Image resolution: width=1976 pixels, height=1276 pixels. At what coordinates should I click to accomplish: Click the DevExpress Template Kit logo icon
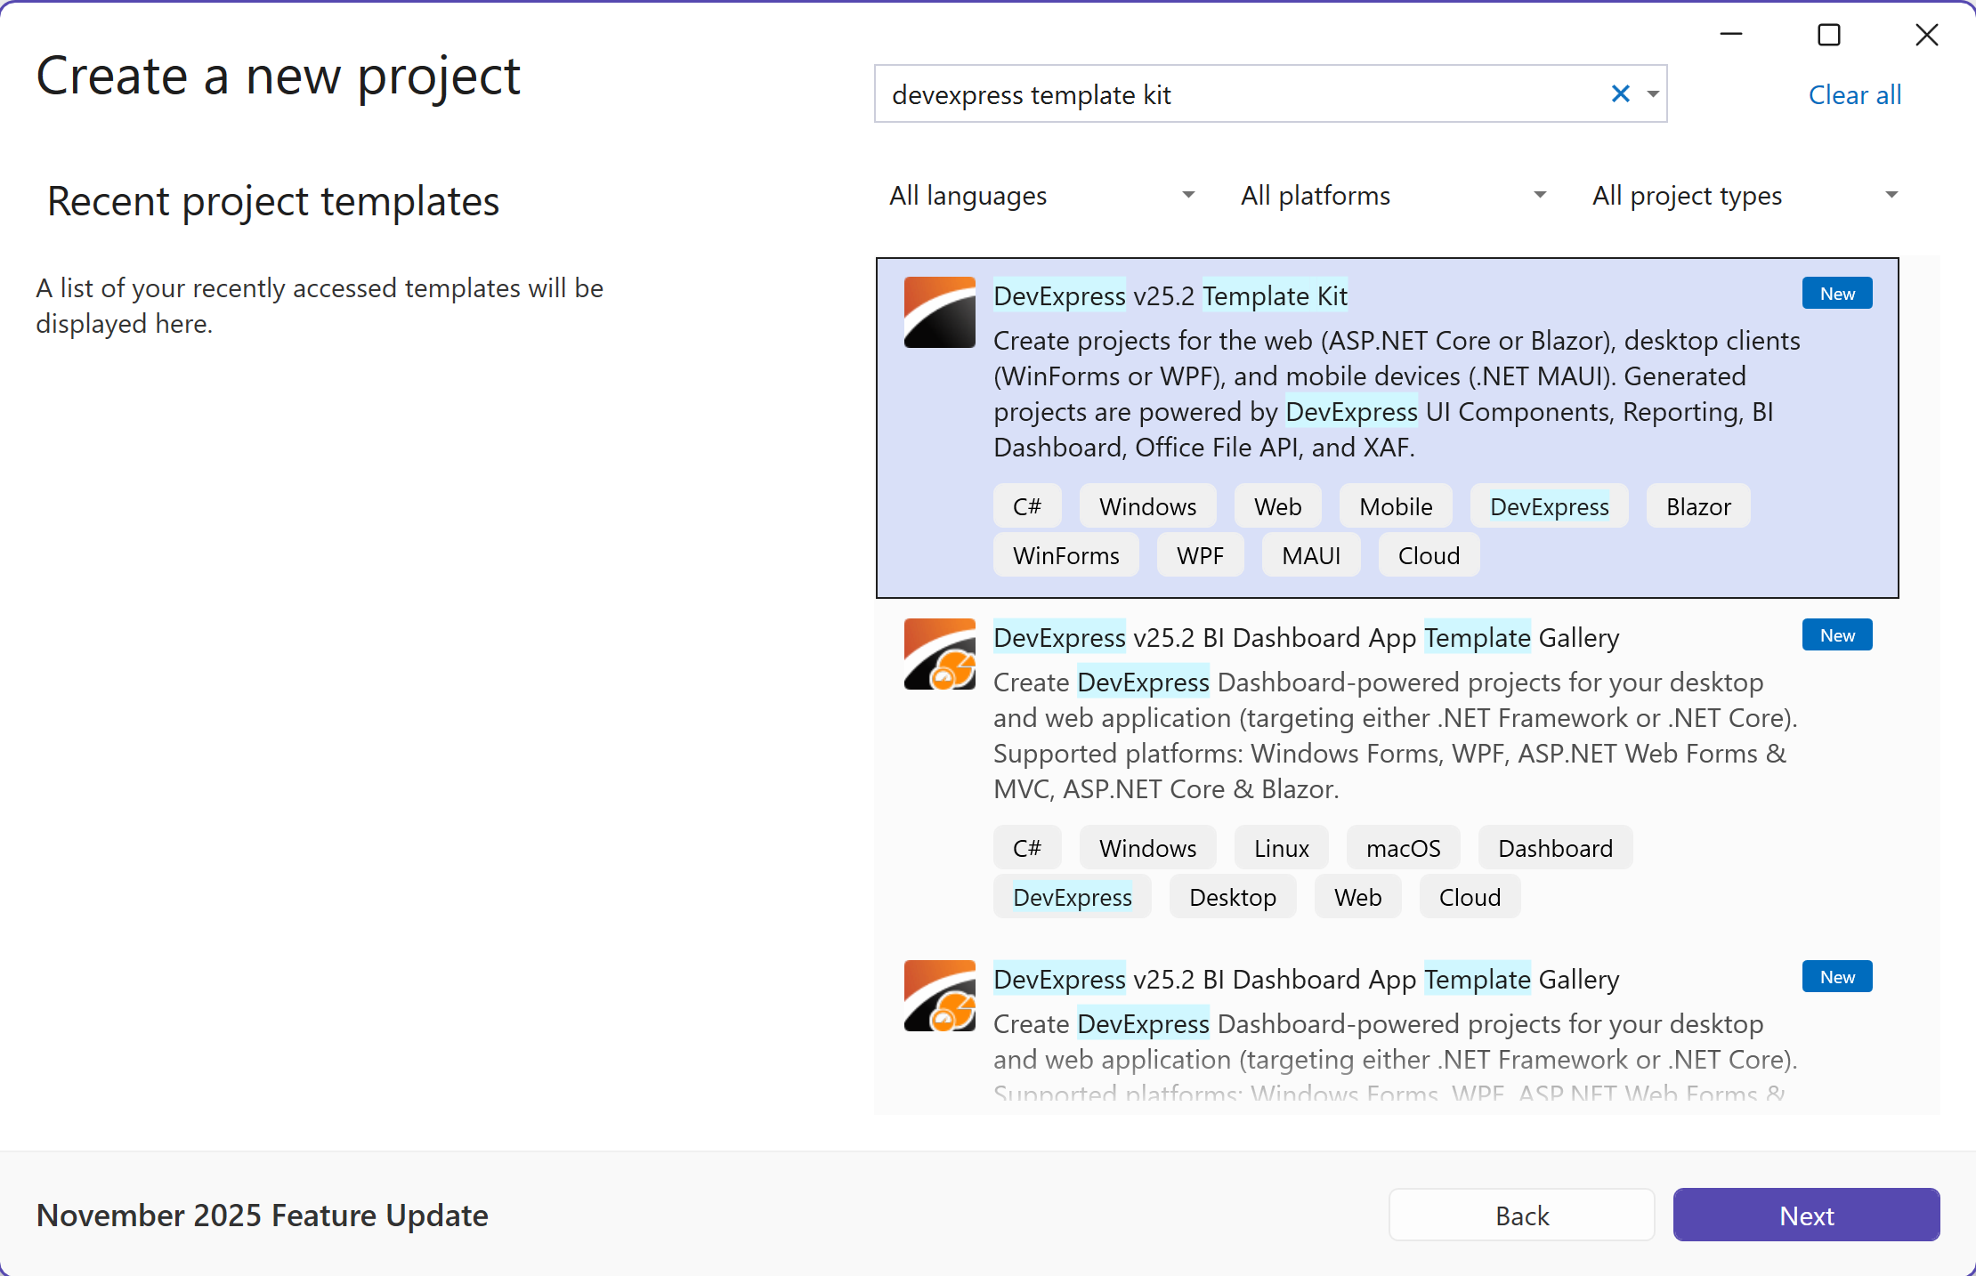[x=939, y=312]
